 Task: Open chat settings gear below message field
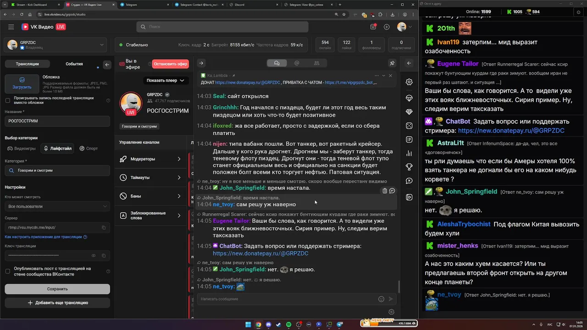(x=391, y=312)
